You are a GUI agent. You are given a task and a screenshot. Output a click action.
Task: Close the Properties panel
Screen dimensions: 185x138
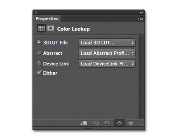point(36,12)
